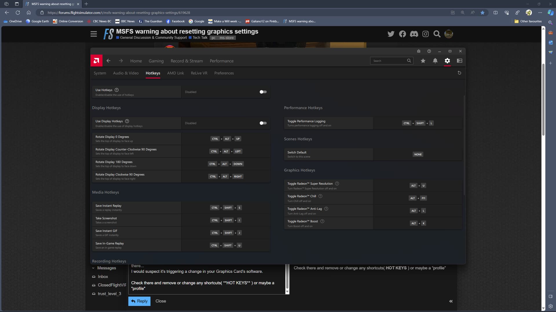The width and height of the screenshot is (556, 312).
Task: Open forum Facebook icon in header
Action: tap(403, 34)
